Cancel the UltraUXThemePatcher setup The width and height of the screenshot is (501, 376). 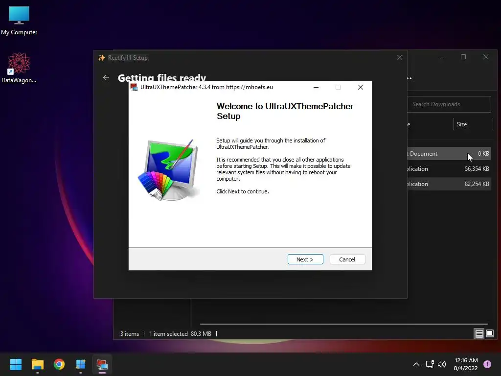[347, 259]
